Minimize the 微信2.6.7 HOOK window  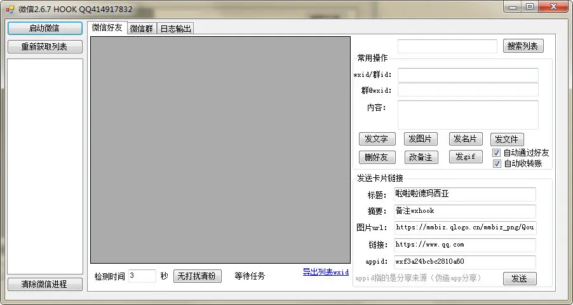coord(513,7)
